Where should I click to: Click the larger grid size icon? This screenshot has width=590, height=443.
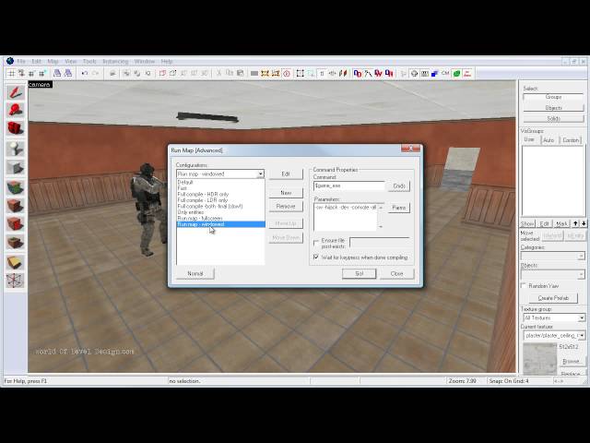(42, 74)
